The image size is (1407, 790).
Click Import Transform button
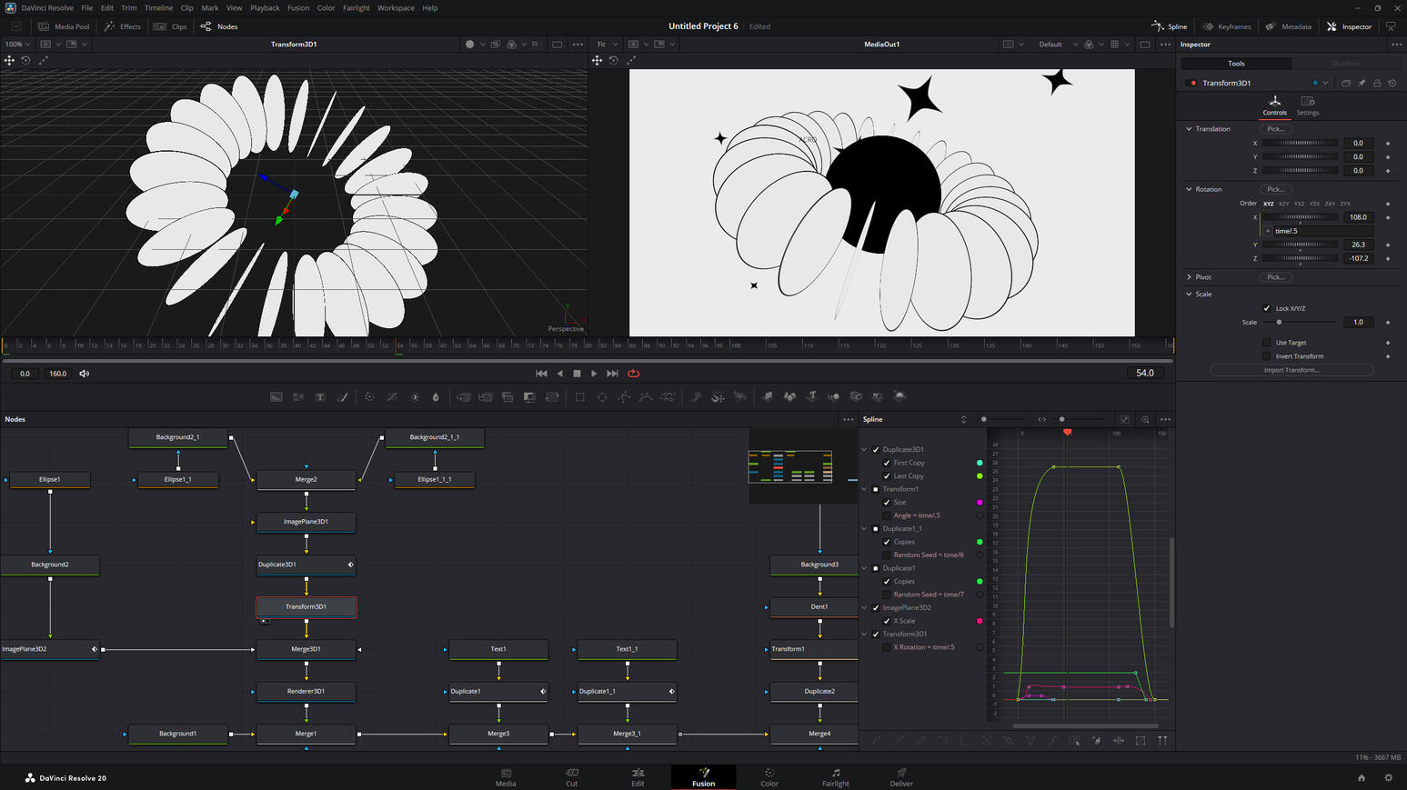1291,370
